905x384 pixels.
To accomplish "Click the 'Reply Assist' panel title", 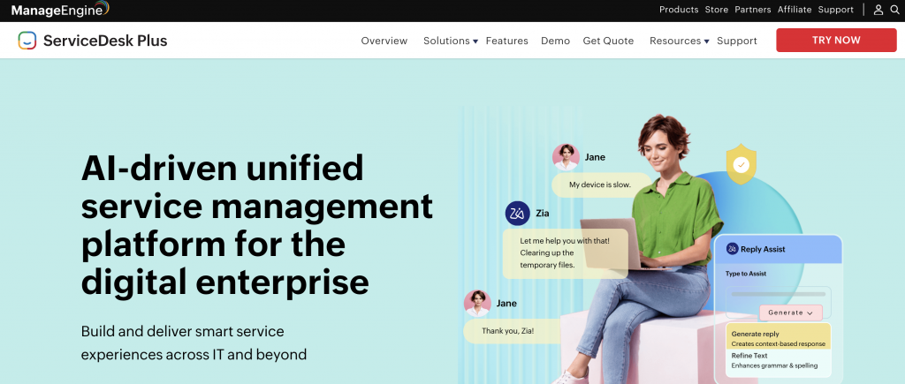I will (x=763, y=249).
